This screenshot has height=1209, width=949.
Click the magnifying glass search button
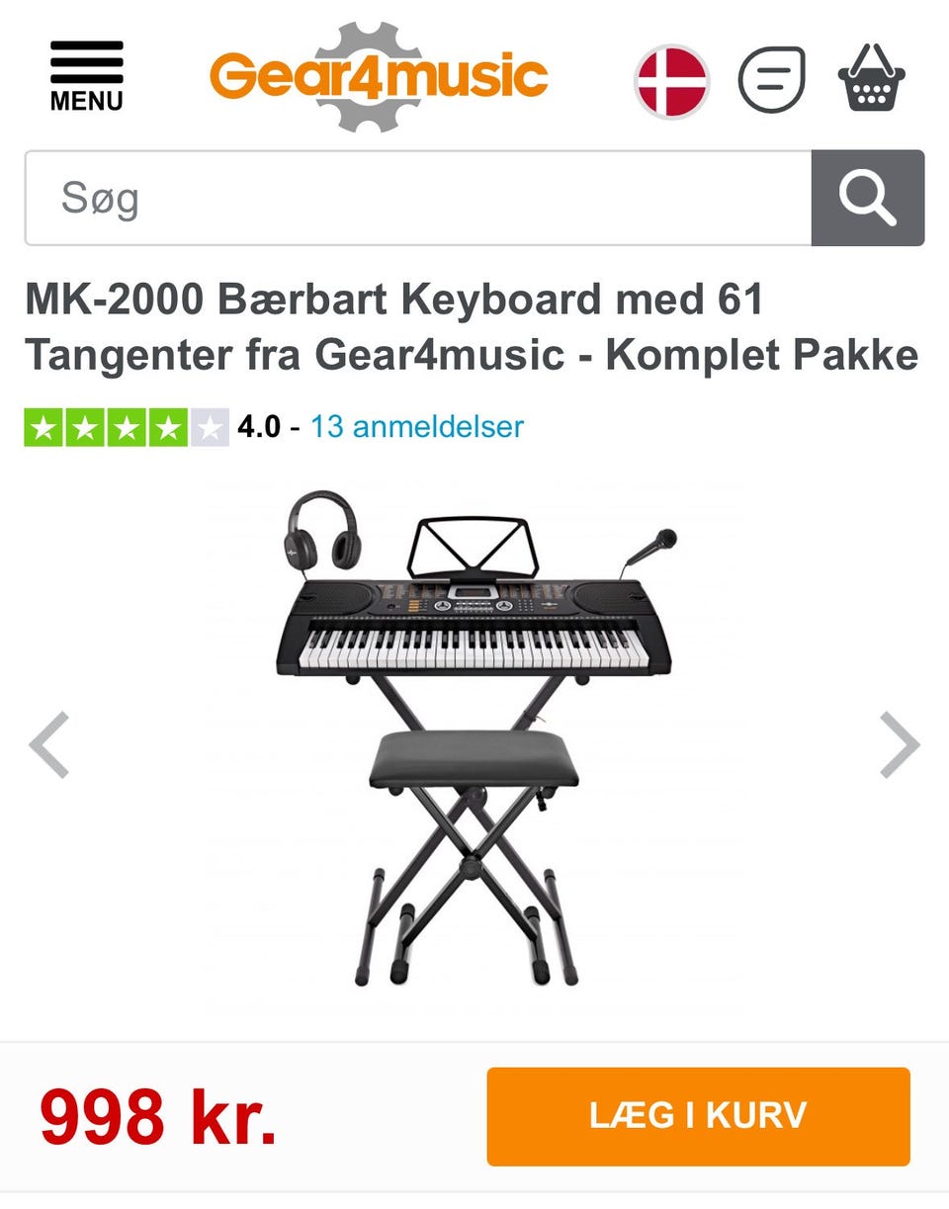[x=868, y=198]
